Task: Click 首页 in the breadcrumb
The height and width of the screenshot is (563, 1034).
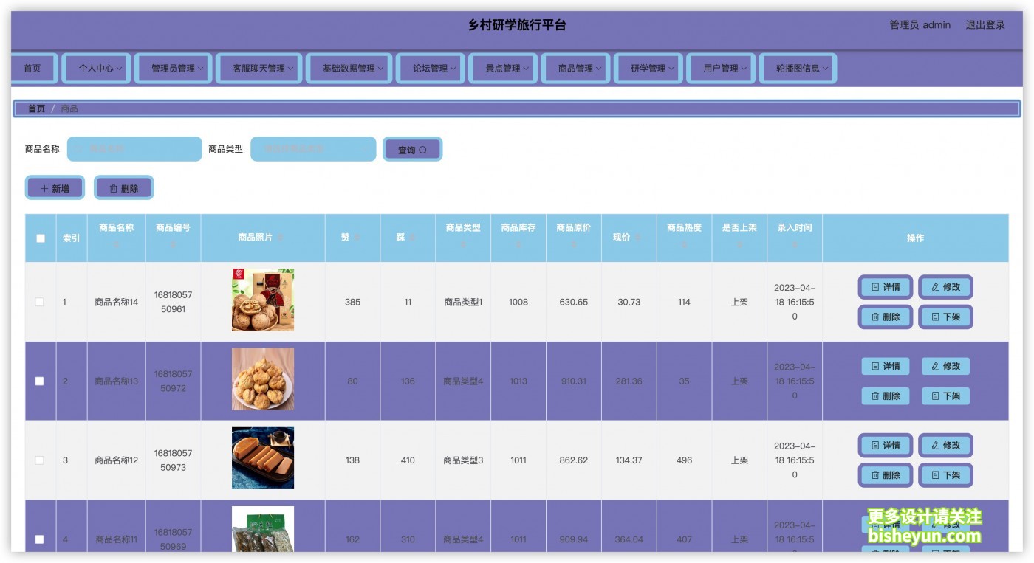Action: click(x=36, y=109)
